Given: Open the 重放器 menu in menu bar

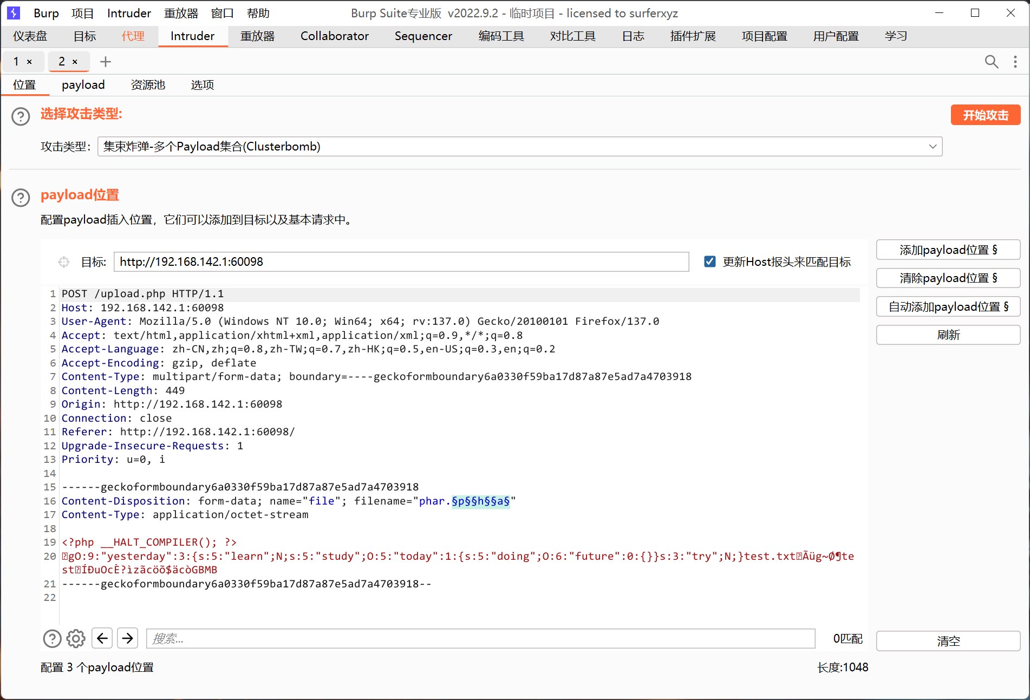Looking at the screenshot, I should [x=181, y=13].
